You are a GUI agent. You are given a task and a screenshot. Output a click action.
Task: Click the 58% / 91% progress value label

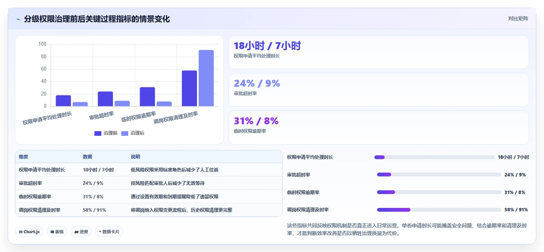(516, 210)
